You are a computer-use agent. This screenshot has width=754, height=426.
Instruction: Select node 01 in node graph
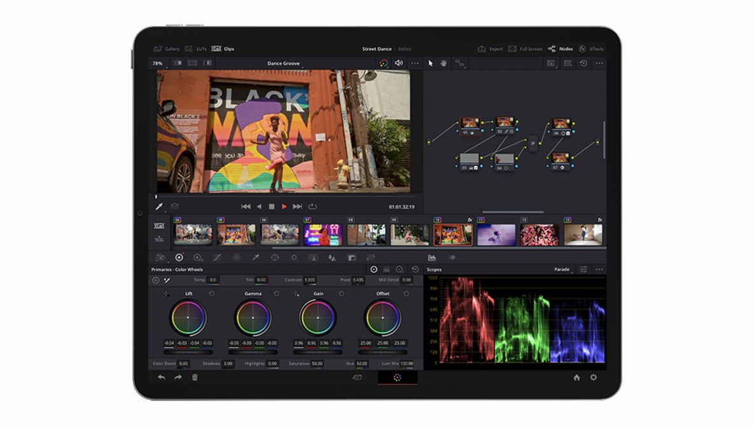(x=470, y=126)
